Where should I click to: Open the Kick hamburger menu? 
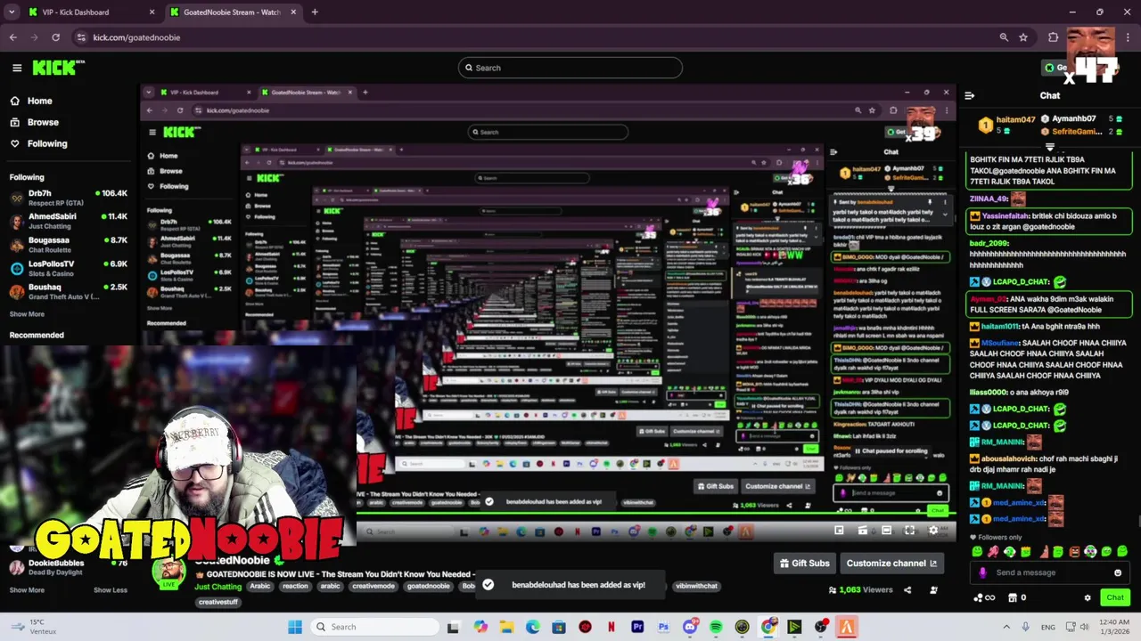coord(17,68)
